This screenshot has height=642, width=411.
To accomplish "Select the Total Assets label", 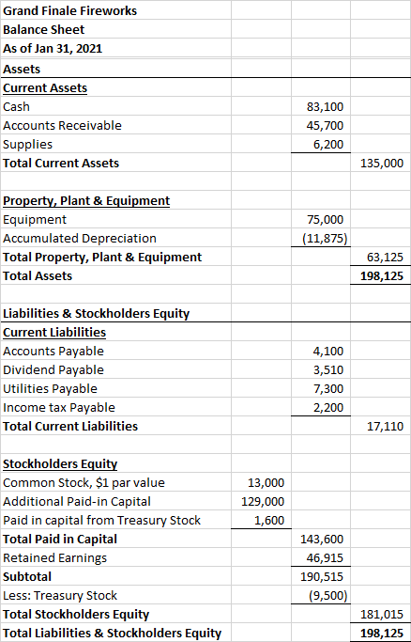I will point(38,276).
